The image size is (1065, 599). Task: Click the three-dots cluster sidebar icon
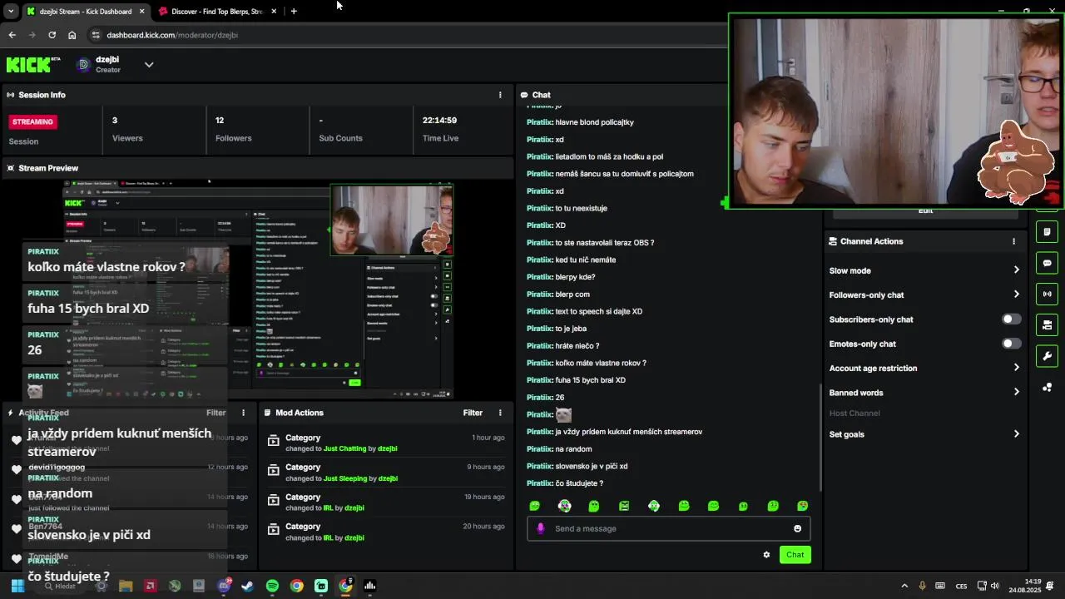[1047, 388]
